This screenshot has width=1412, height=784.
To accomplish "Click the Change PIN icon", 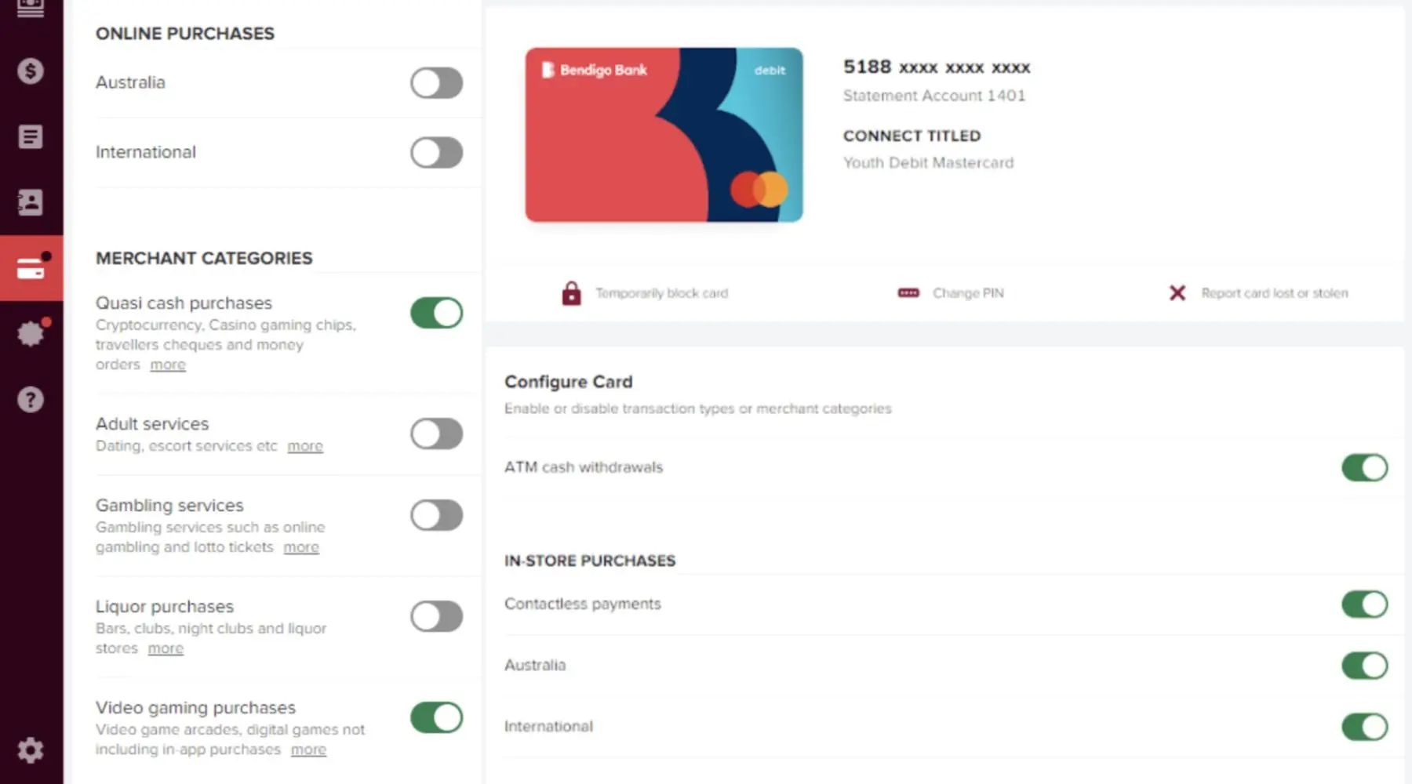I will [x=908, y=293].
